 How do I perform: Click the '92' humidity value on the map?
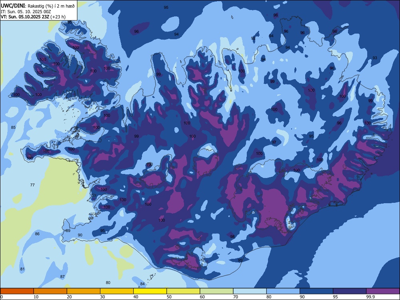pos(253,38)
